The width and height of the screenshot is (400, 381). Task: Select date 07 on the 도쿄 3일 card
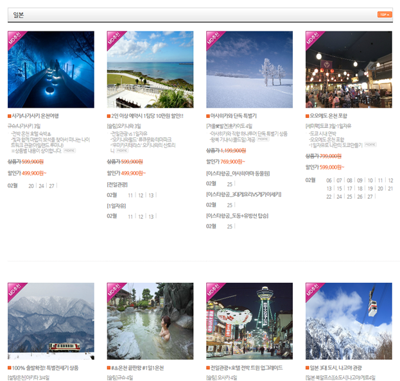tap(339, 180)
